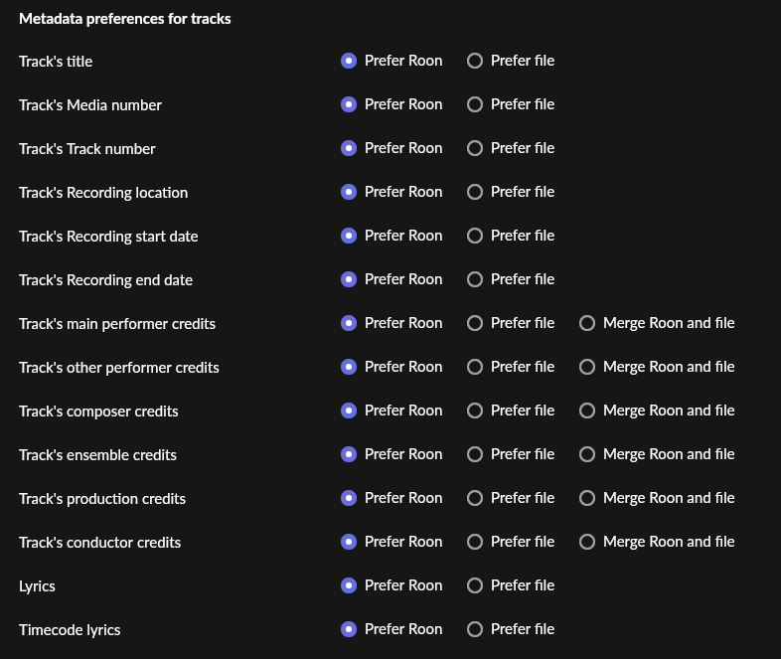Choose Prefer file for Track's Media number
This screenshot has width=781, height=659.
point(475,104)
